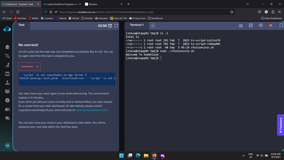The image size is (284, 160).
Task: Click the failed test error output box
Action: (67, 79)
